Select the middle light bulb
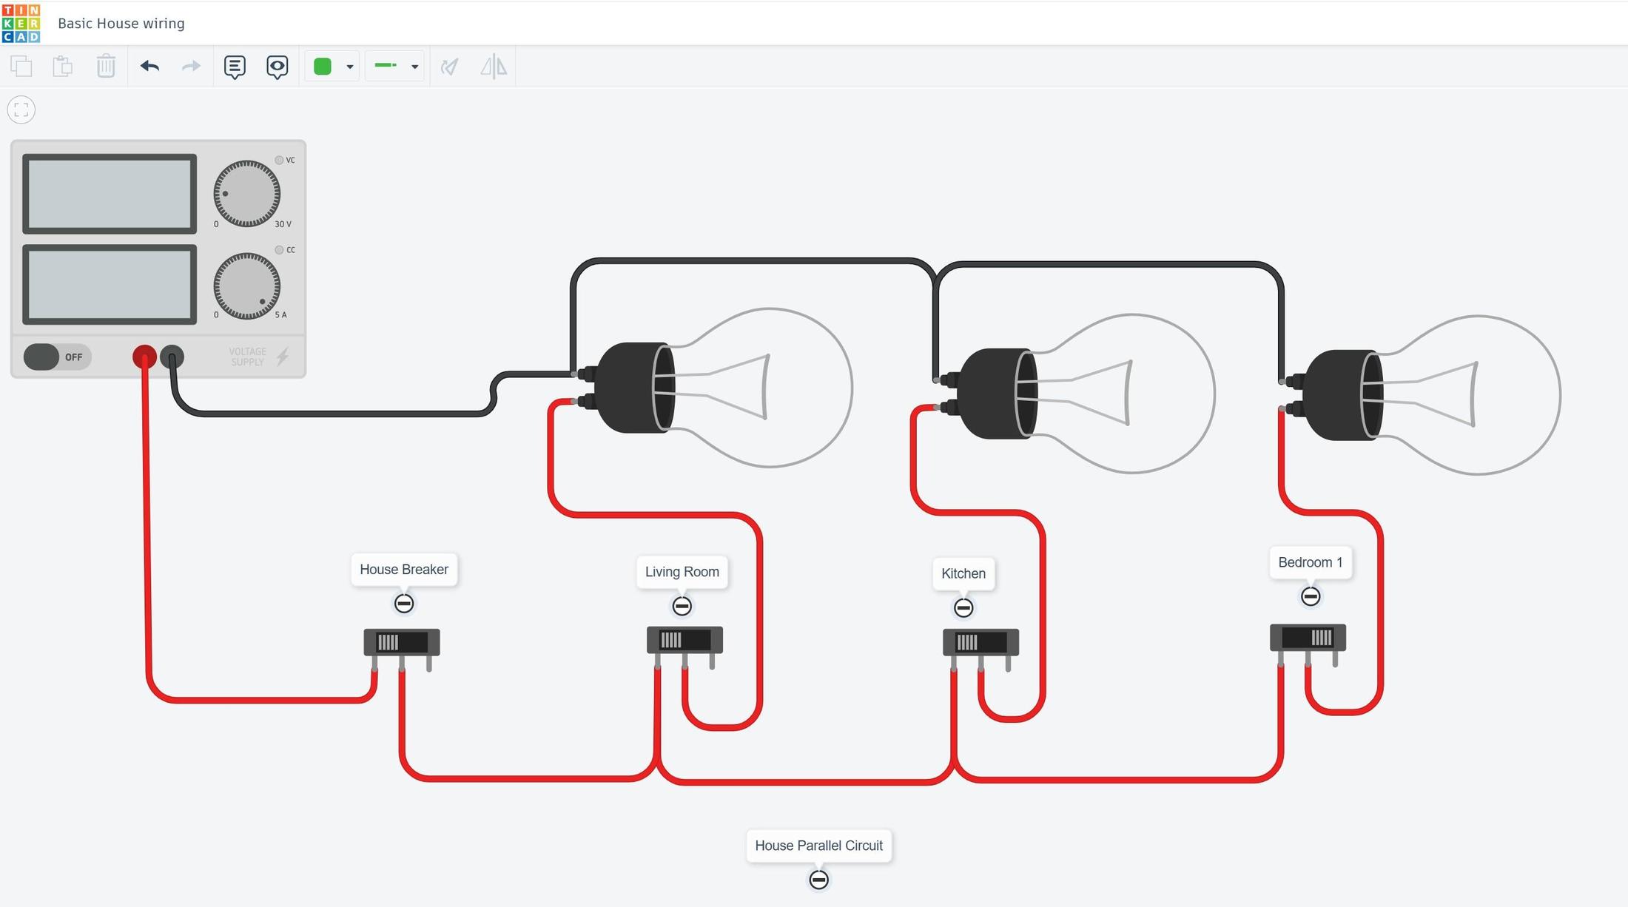 (1077, 394)
